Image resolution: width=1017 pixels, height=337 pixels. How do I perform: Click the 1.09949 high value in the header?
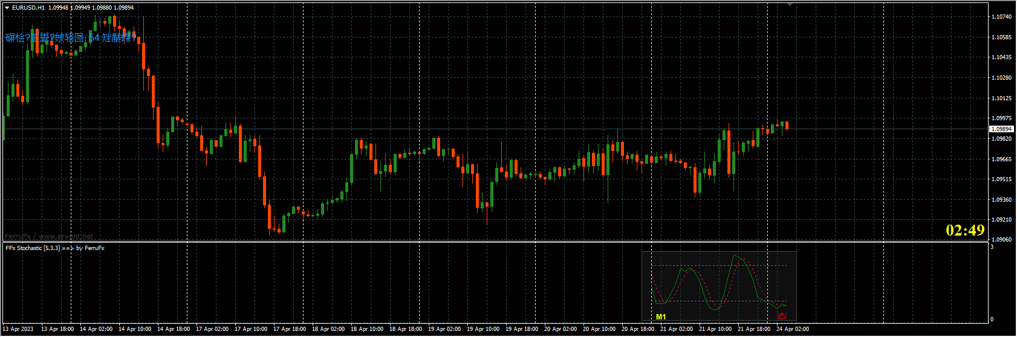point(80,8)
